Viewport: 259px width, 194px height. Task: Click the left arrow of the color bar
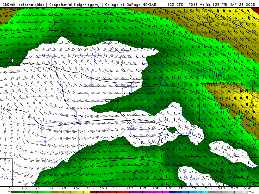[x=7, y=192]
